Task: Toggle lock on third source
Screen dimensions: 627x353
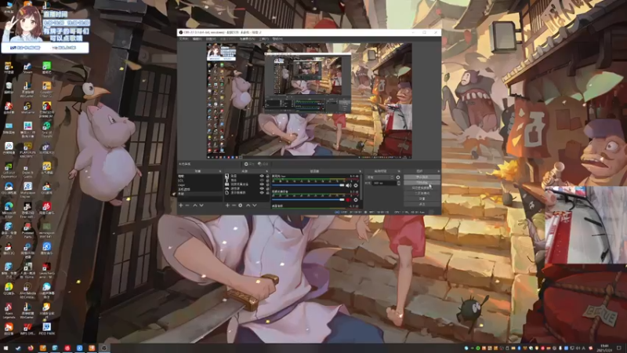Action: pyautogui.click(x=267, y=184)
